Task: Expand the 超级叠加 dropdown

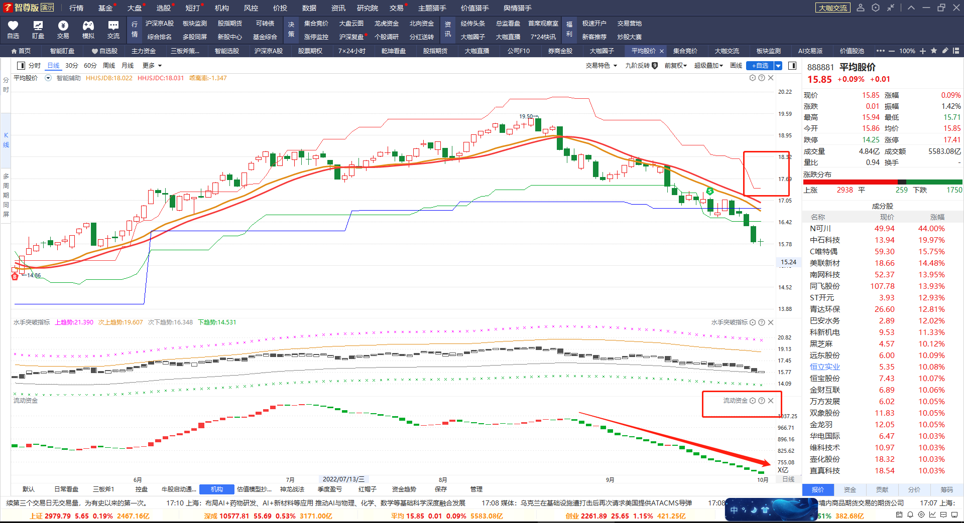Action: [708, 66]
